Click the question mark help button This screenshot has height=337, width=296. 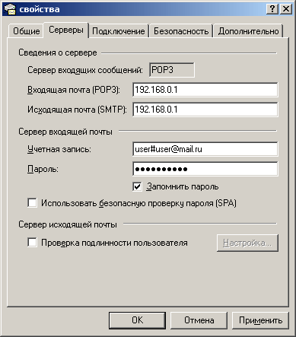[x=272, y=9]
